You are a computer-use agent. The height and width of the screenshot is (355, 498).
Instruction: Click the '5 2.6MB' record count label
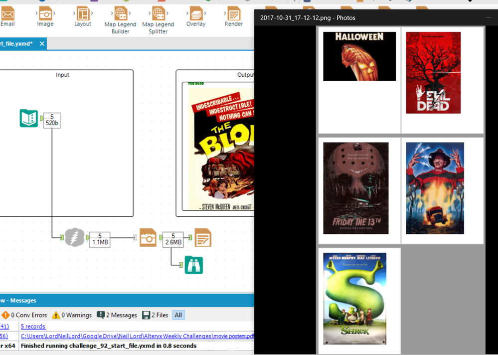point(173,239)
